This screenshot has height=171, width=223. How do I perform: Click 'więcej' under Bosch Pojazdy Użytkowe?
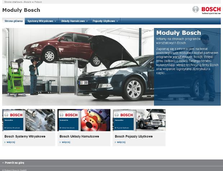tap(121, 142)
